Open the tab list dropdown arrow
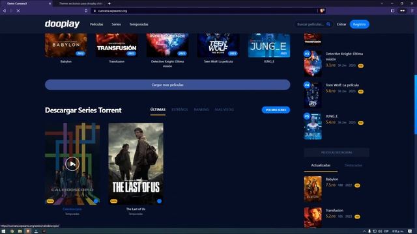This screenshot has width=417, height=234. coord(382,3)
